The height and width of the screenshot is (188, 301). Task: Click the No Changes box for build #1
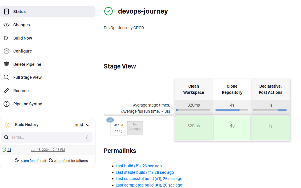pos(135,127)
